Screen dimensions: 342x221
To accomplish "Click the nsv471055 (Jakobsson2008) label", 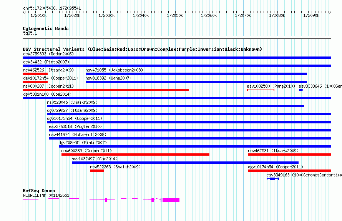I will [x=114, y=70].
